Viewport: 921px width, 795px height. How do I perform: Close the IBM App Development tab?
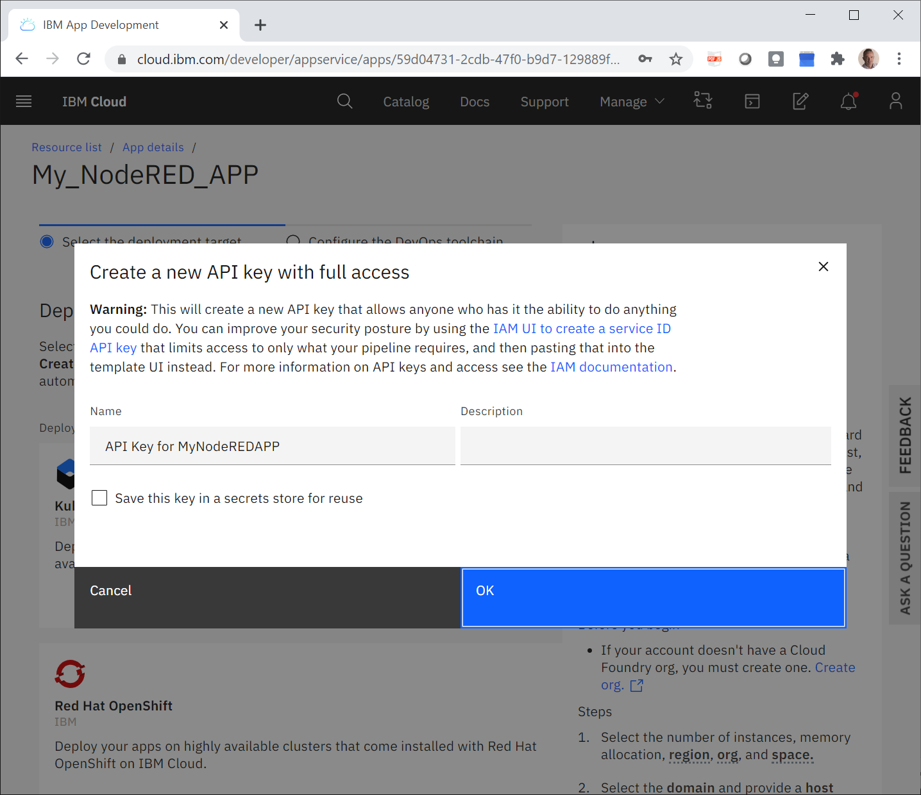tap(224, 25)
